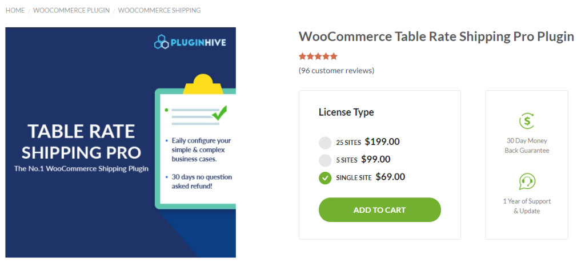The width and height of the screenshot is (585, 263).
Task: Click the PluginHive hexagon logo icon
Action: pyautogui.click(x=161, y=42)
